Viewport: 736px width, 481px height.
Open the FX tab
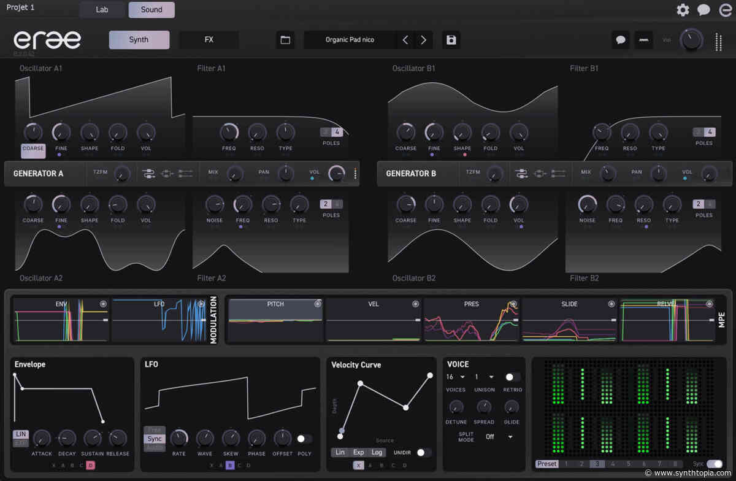click(209, 40)
